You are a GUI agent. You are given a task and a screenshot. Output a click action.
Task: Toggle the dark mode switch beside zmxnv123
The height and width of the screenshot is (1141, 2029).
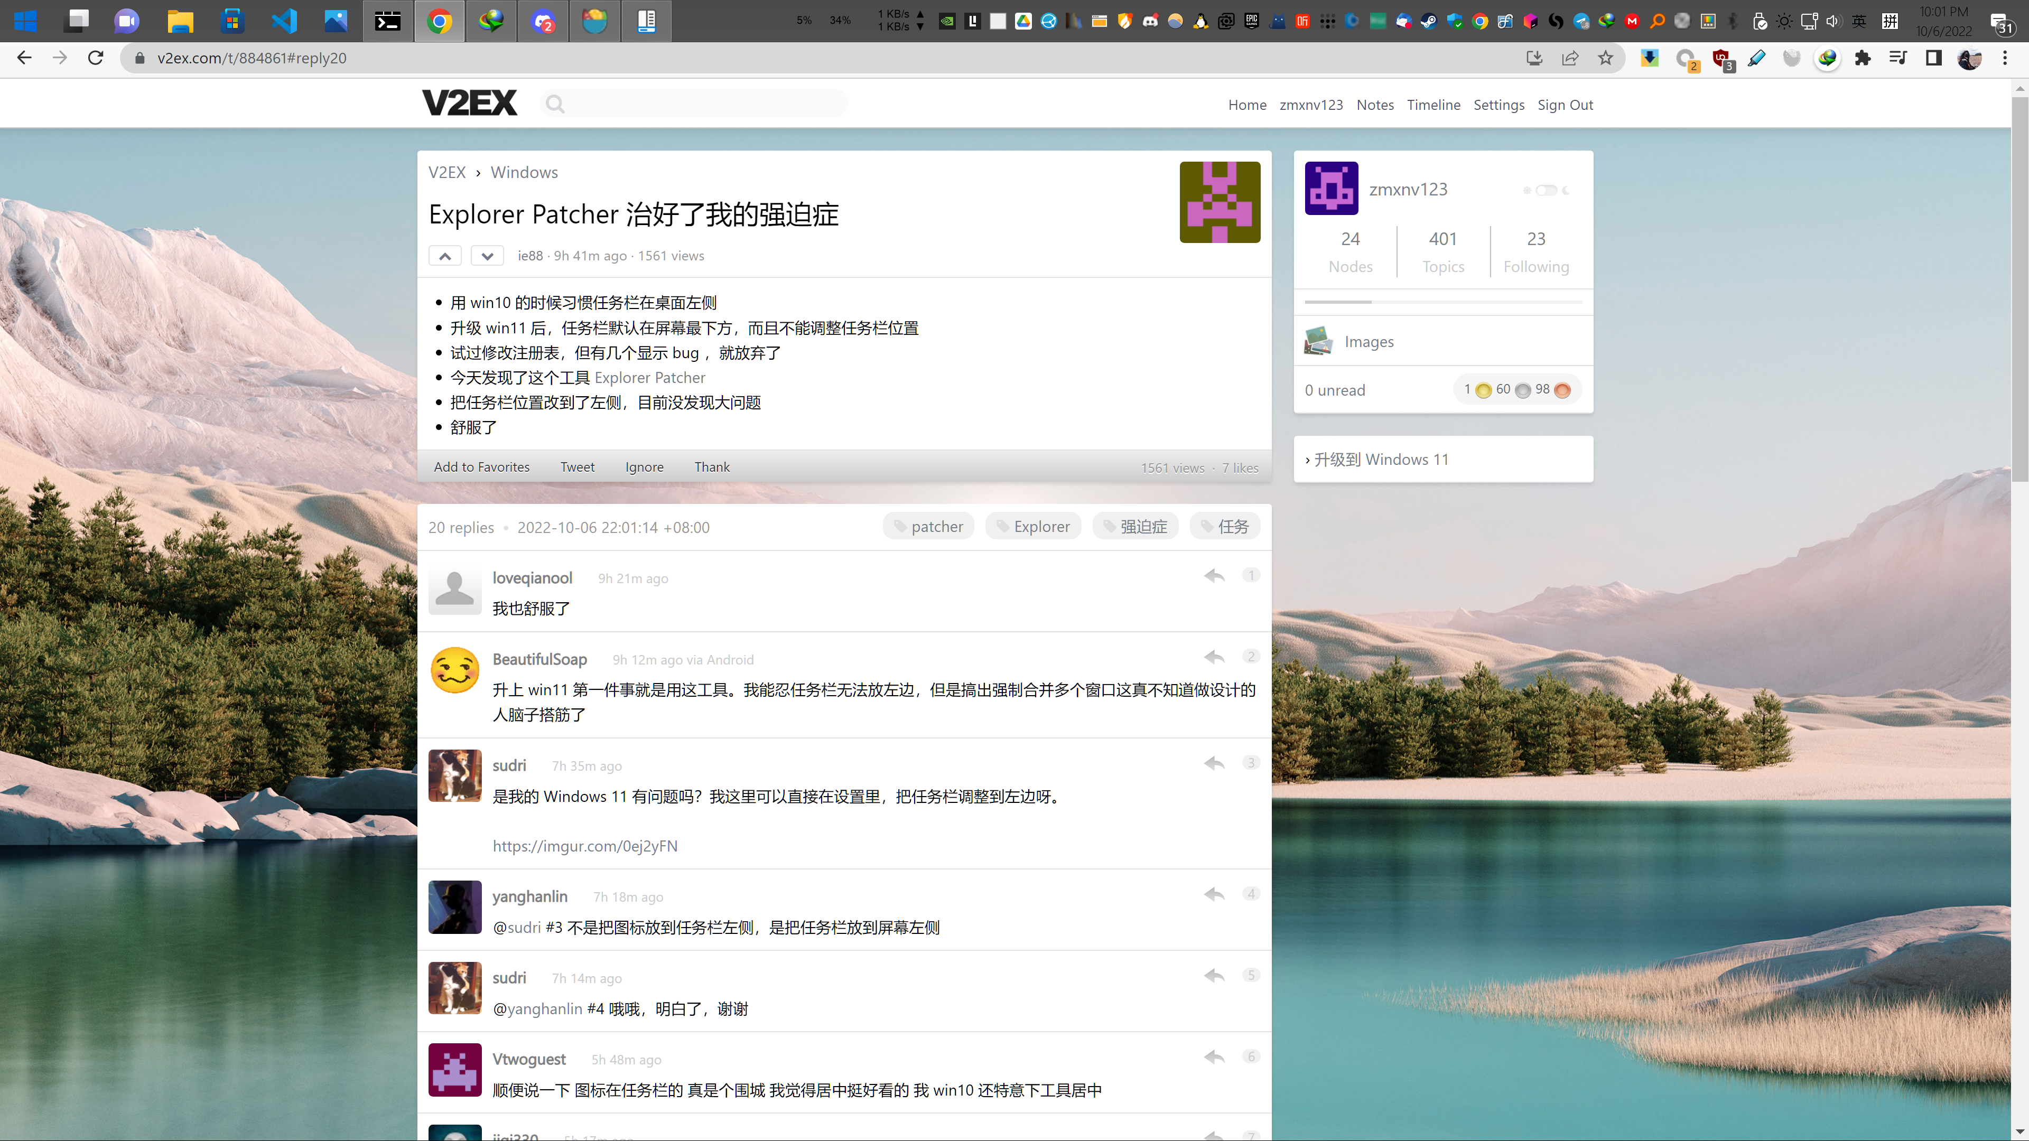(x=1546, y=190)
